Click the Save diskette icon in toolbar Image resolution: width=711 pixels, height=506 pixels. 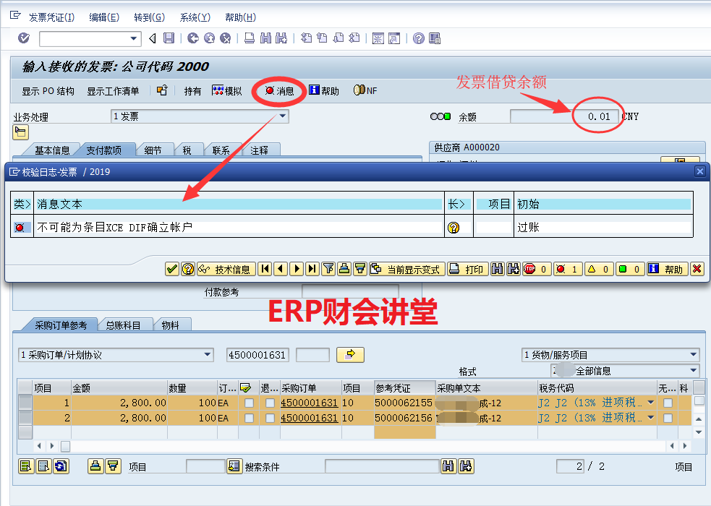tap(169, 38)
